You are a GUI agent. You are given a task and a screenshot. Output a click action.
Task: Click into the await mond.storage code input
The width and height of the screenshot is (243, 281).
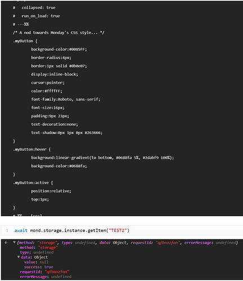122,230
